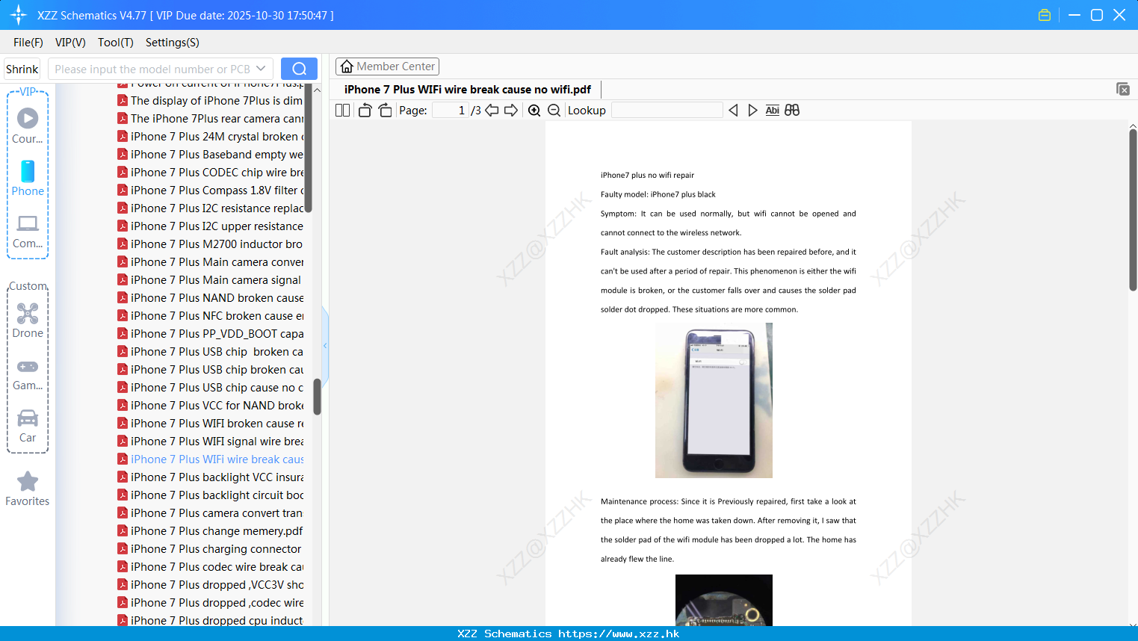
Task: Open the Courses category in sidebar
Action: pyautogui.click(x=28, y=126)
